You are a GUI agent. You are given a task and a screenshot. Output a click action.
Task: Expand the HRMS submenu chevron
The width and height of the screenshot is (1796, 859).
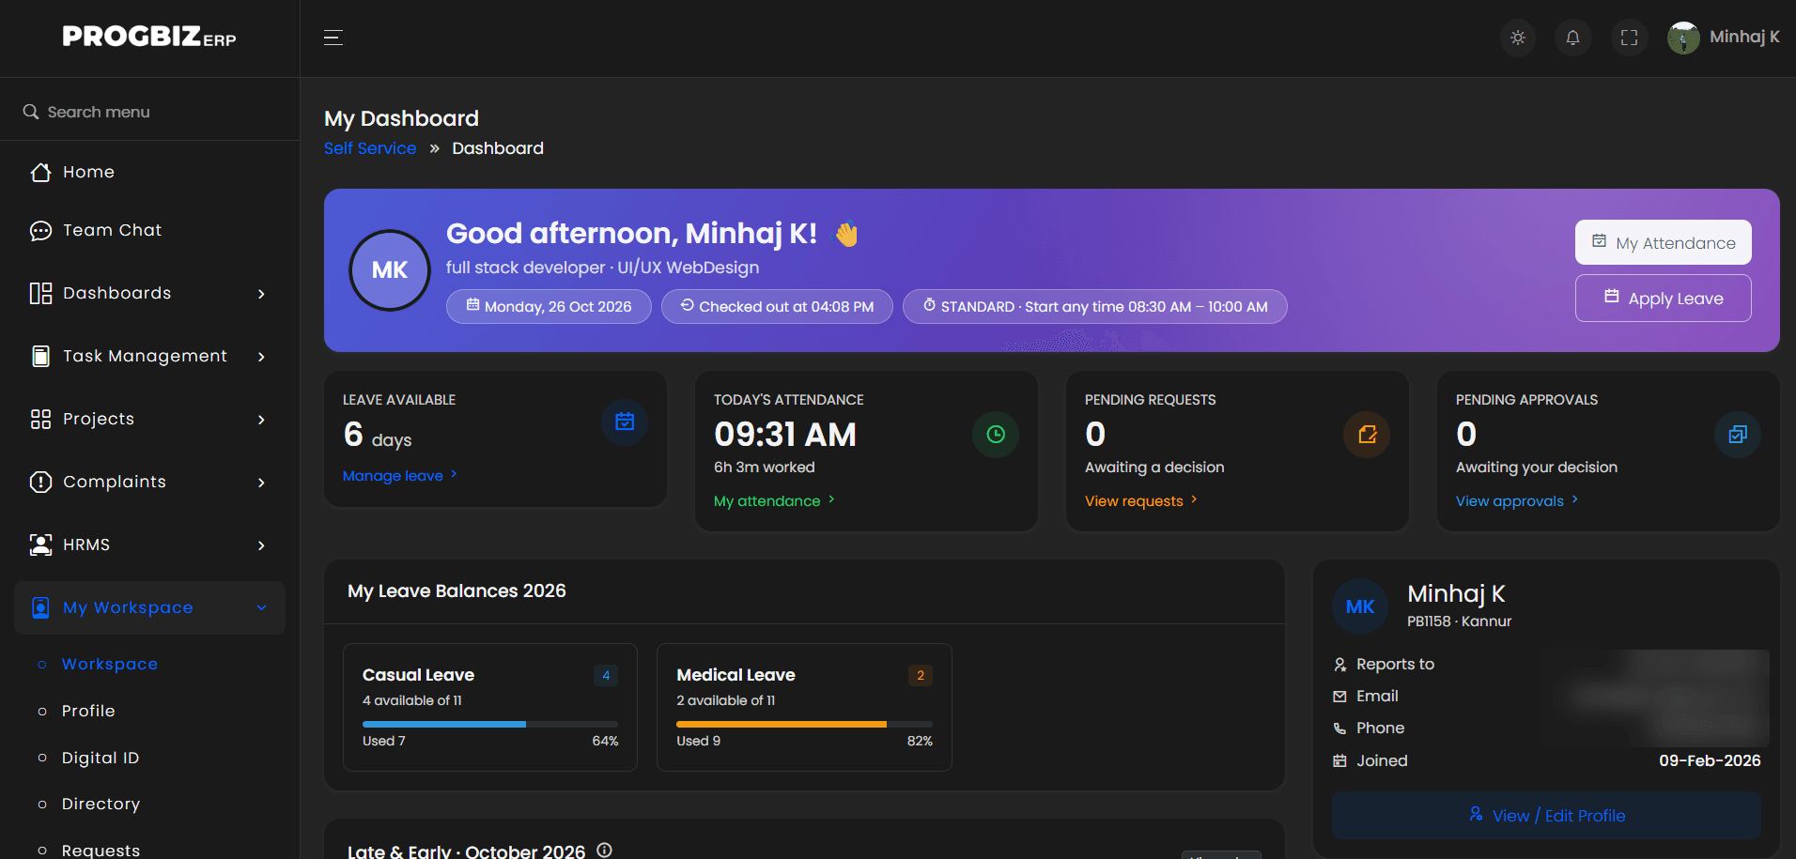[x=261, y=545]
